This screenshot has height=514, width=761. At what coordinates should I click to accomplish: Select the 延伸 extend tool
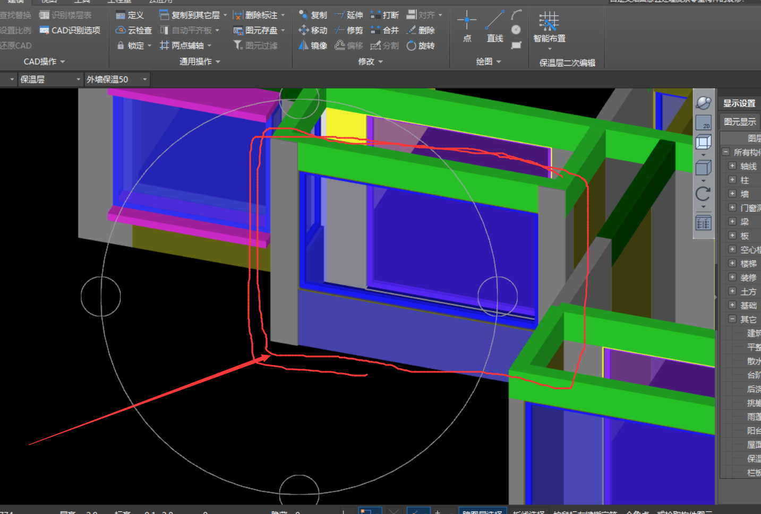pyautogui.click(x=349, y=15)
